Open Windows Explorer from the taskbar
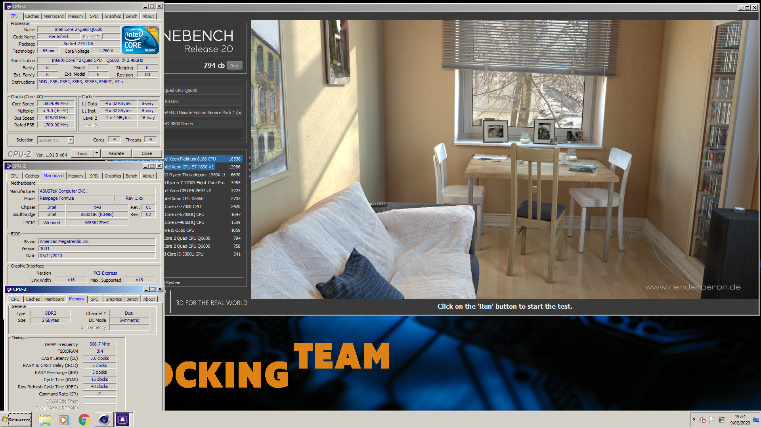The image size is (761, 428). click(x=45, y=420)
